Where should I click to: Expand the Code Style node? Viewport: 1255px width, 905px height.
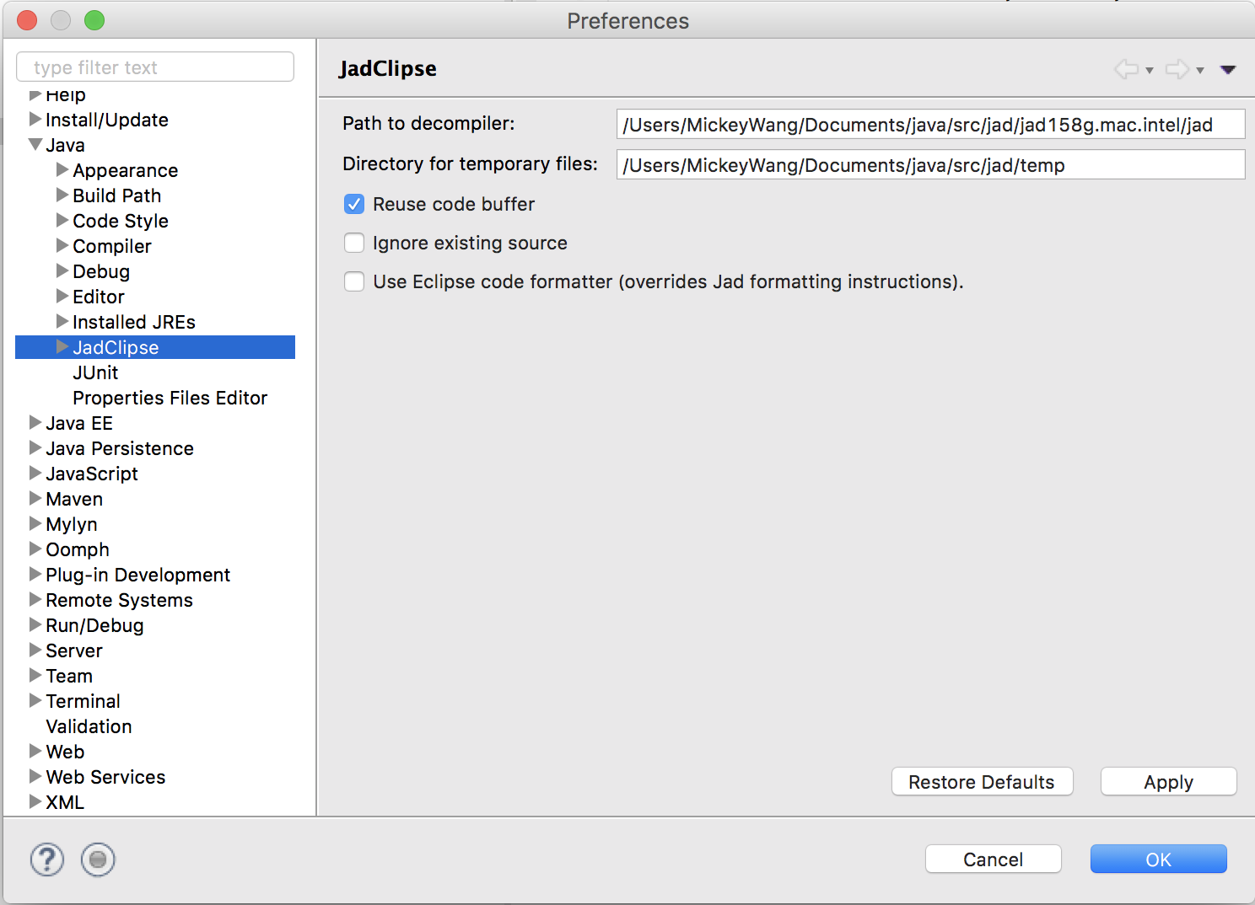tap(62, 220)
